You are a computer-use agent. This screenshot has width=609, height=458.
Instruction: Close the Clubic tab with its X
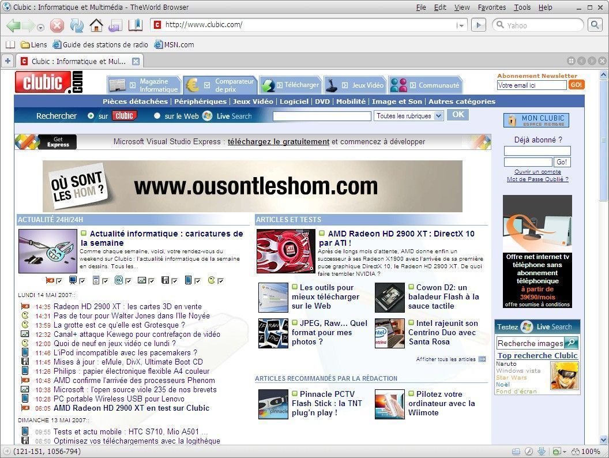(x=136, y=61)
